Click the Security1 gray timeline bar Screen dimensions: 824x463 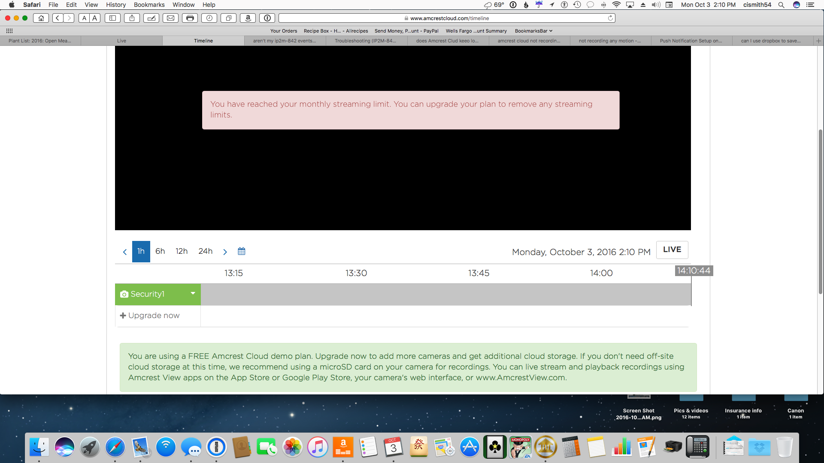point(446,295)
